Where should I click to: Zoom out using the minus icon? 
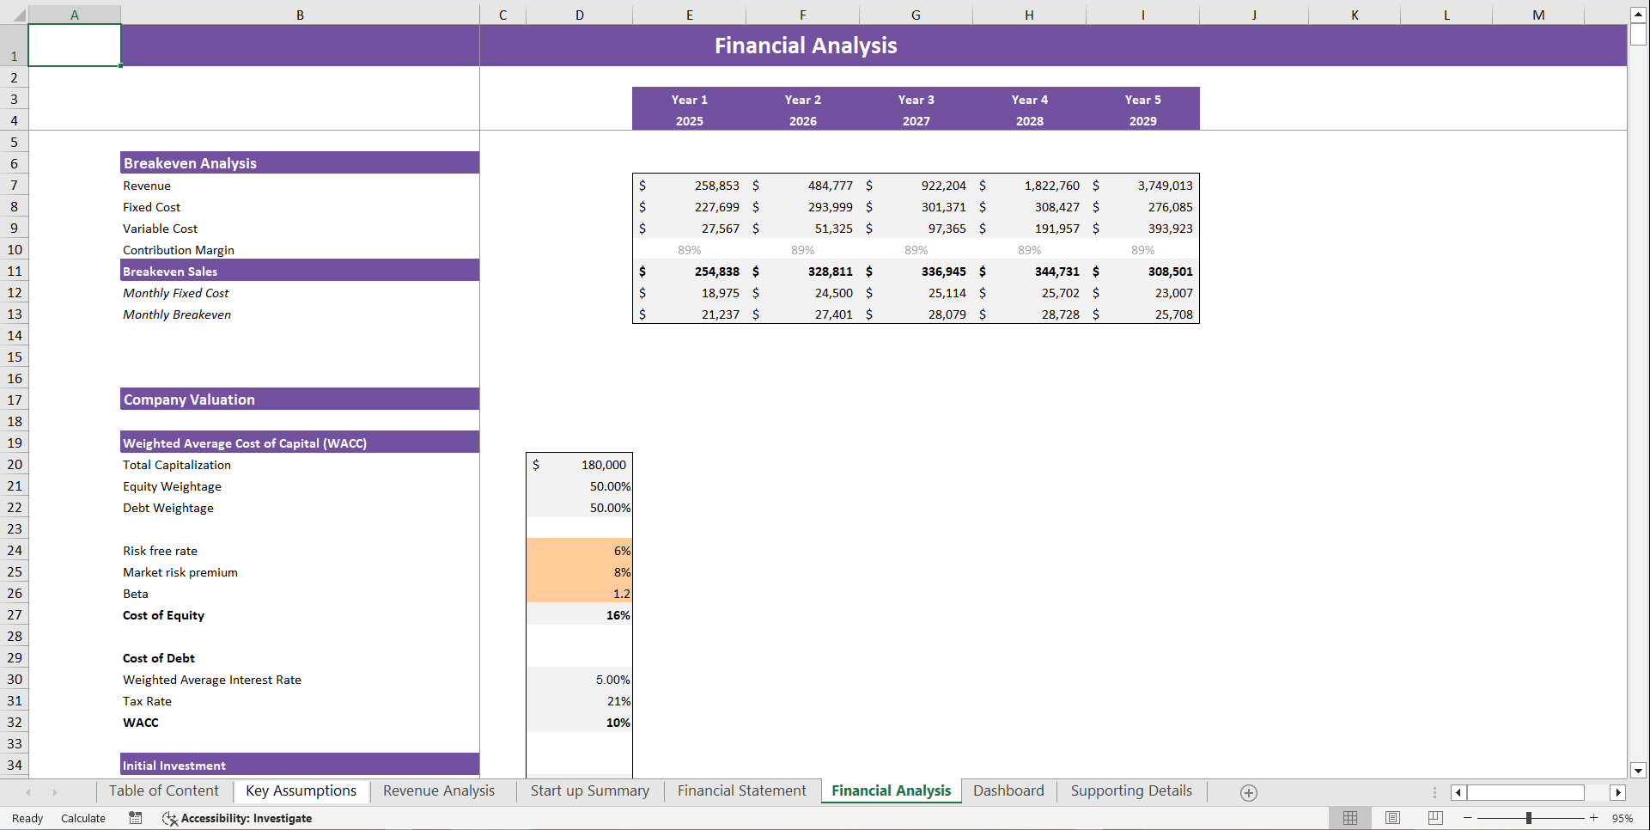[x=1469, y=818]
